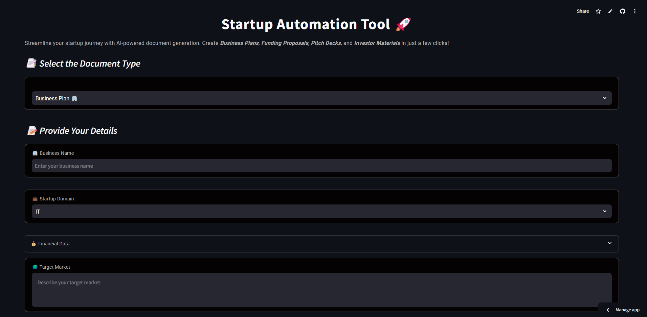Open the GitHub repository icon

pyautogui.click(x=623, y=11)
